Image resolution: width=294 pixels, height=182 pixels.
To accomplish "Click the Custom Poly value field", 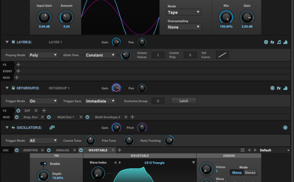I will click(190, 55).
